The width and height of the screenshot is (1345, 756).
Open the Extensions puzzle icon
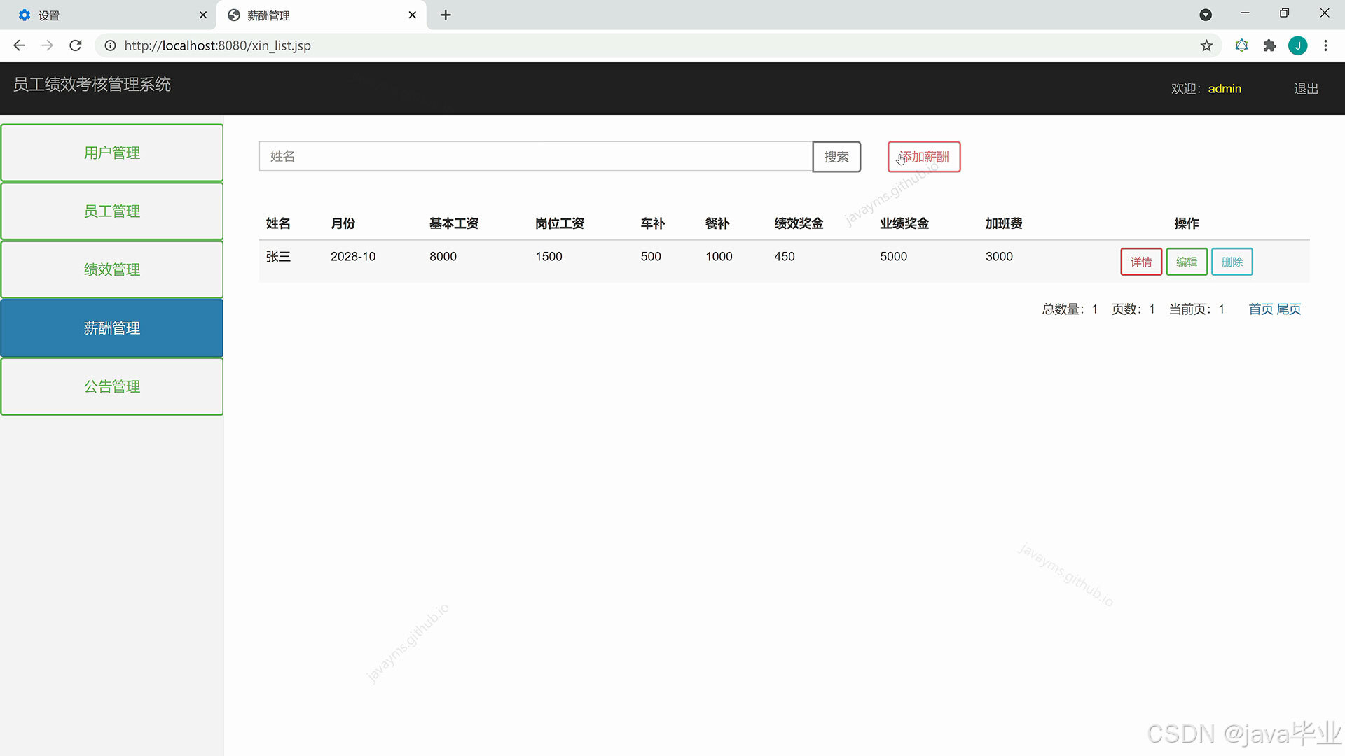point(1269,45)
